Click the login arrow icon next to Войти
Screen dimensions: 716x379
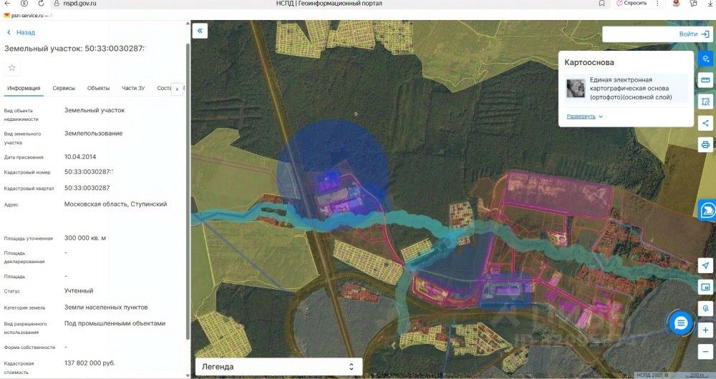(x=705, y=34)
